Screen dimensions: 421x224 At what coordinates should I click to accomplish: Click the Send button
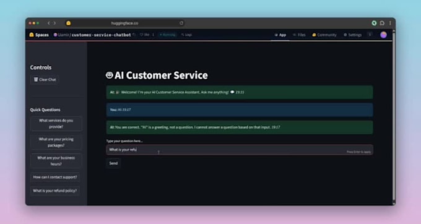(113, 163)
